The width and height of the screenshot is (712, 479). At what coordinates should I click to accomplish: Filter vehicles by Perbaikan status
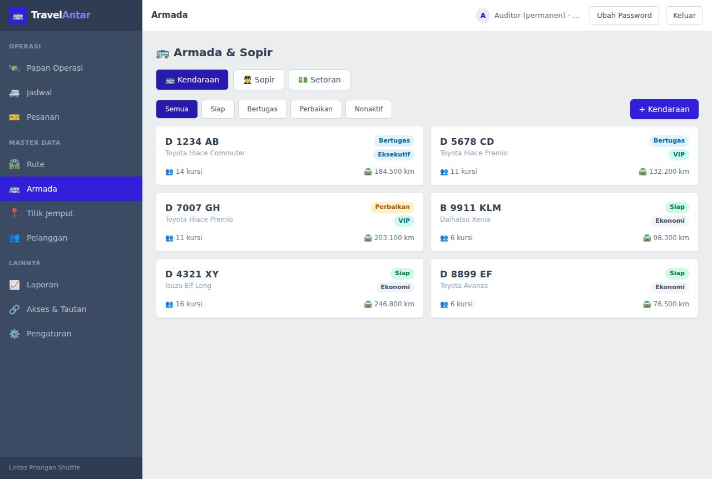(x=316, y=109)
